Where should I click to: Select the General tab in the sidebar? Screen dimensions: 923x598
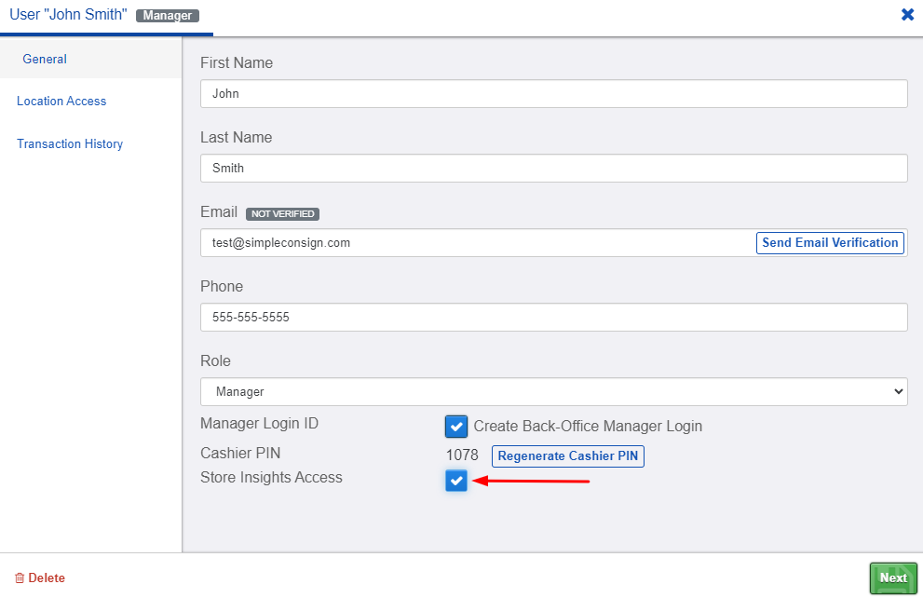pyautogui.click(x=45, y=59)
